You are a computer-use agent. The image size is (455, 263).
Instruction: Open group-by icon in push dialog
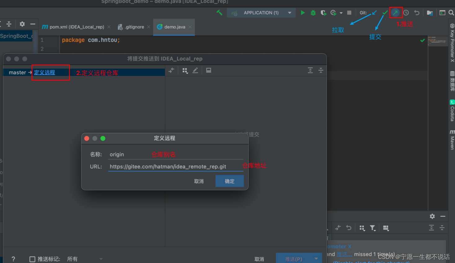(x=185, y=71)
